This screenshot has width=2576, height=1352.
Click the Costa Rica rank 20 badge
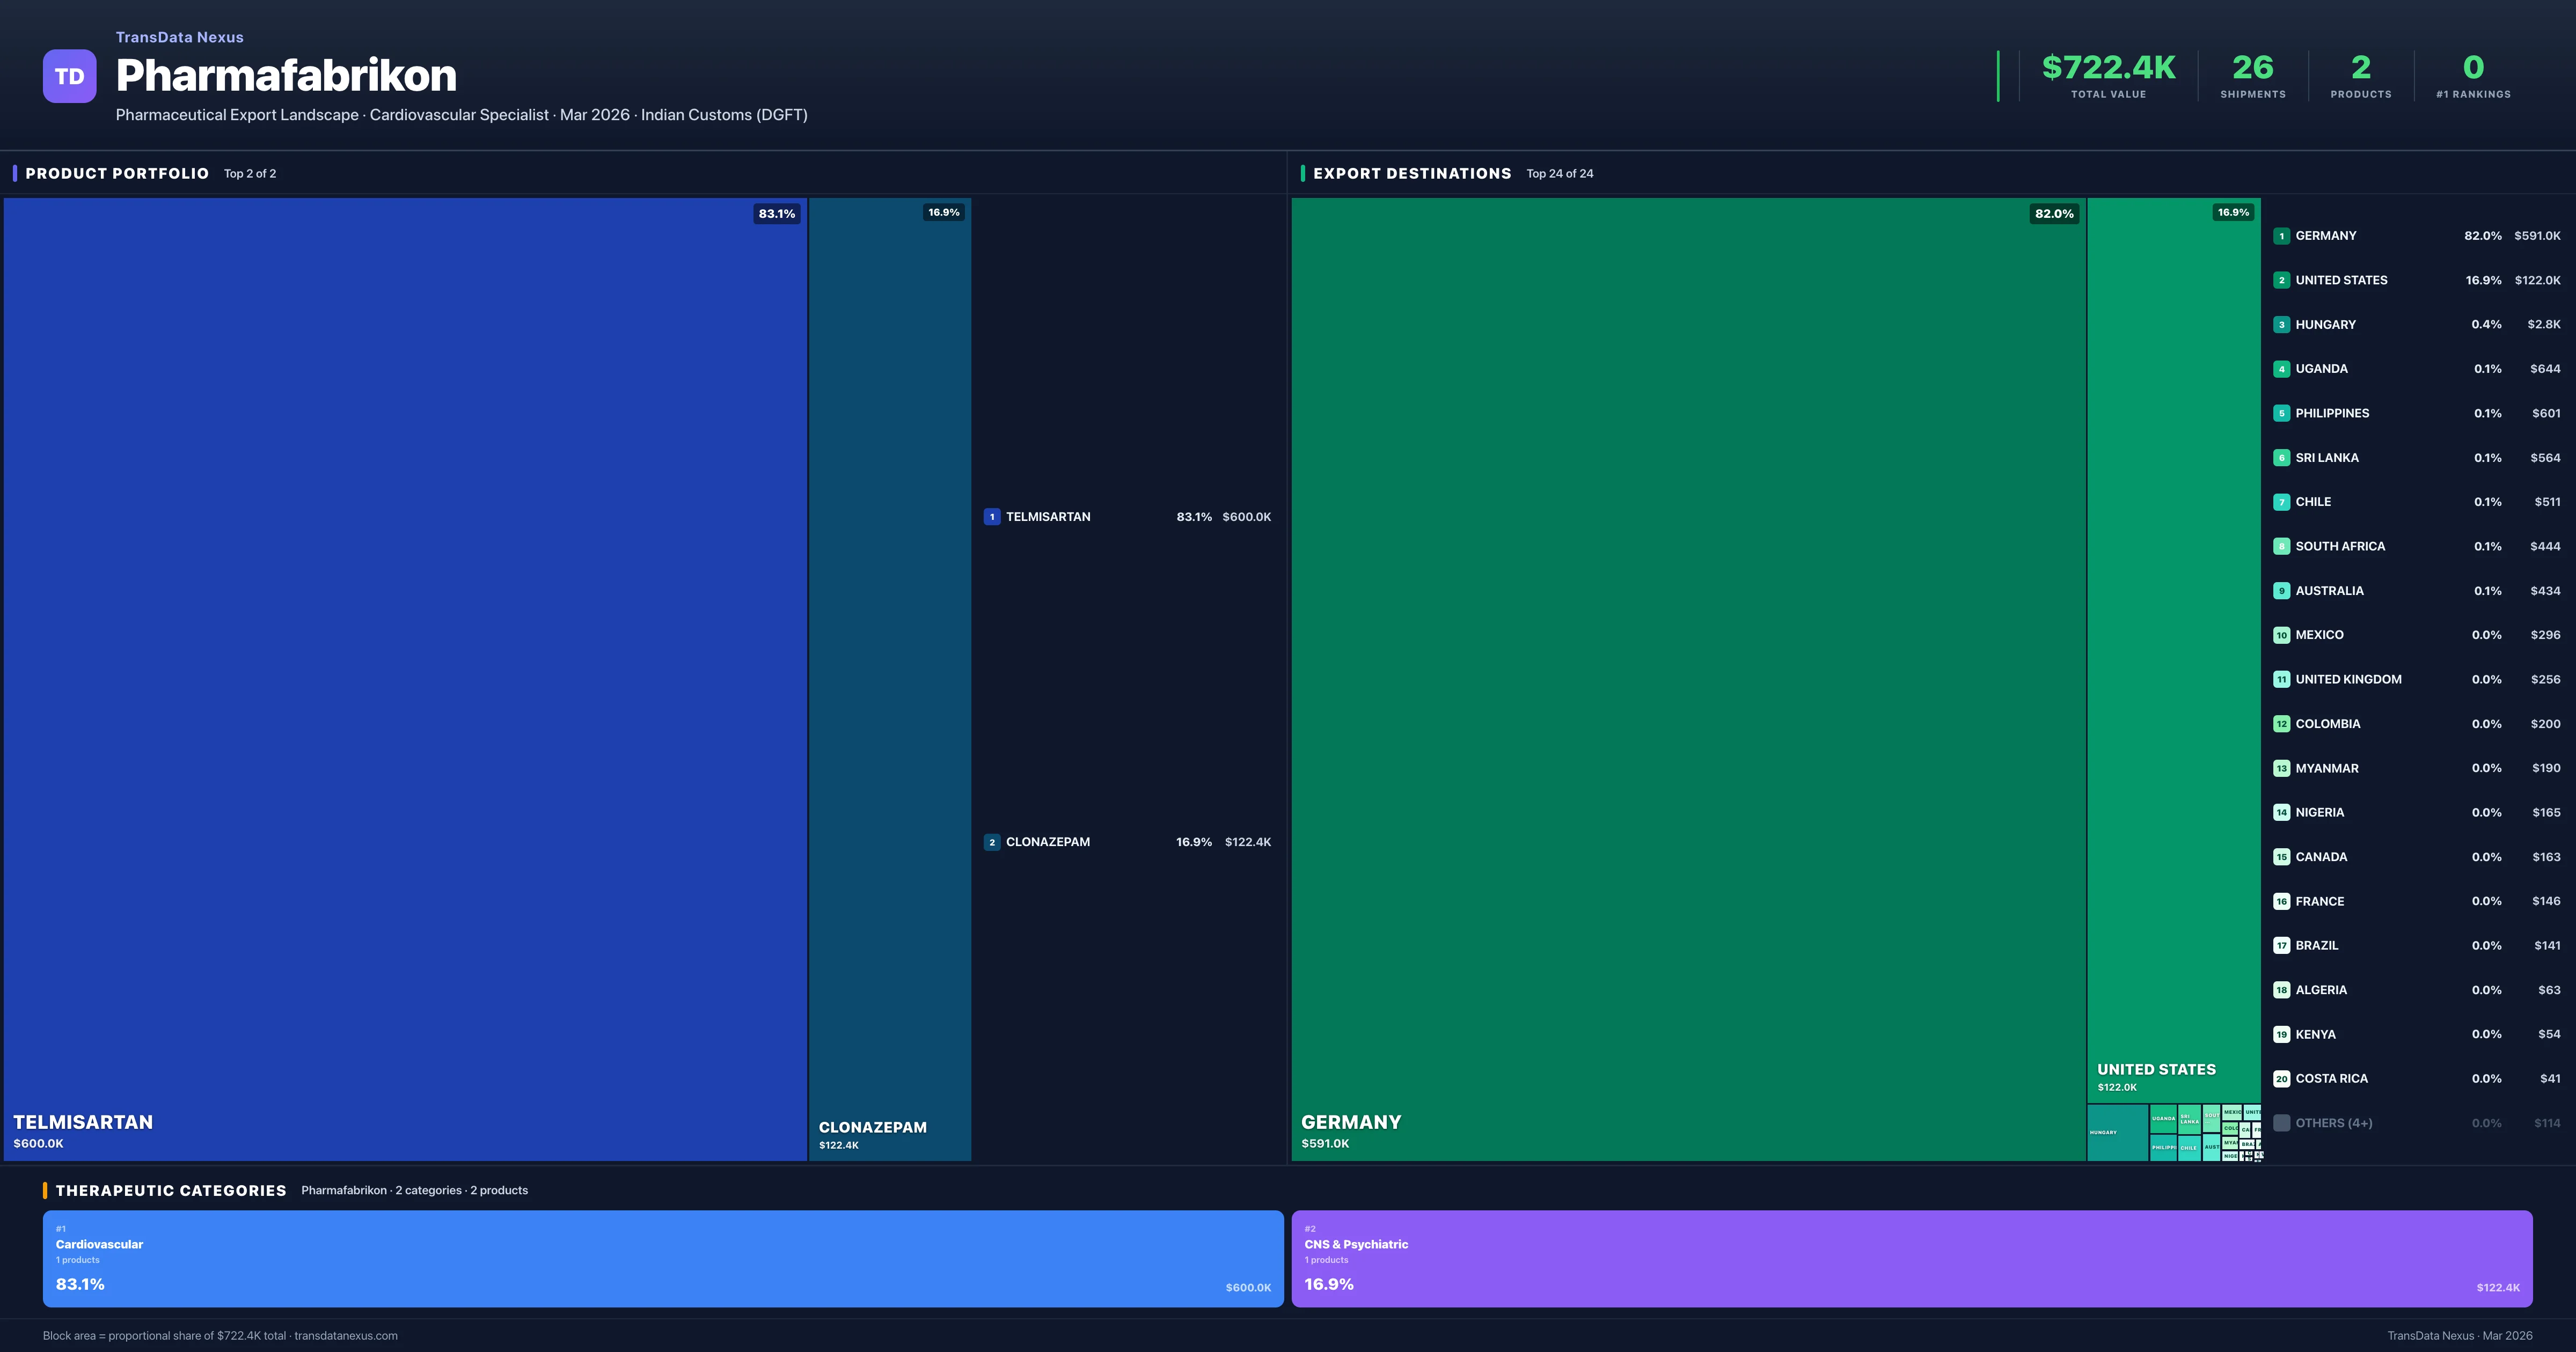[2281, 1079]
